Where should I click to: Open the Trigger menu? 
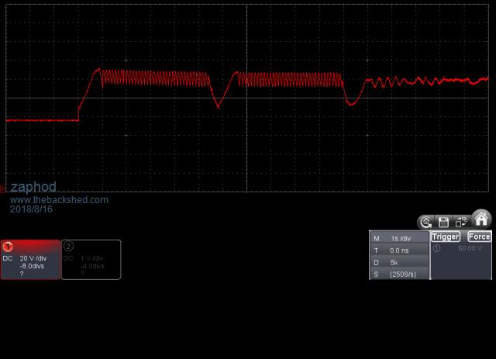445,236
